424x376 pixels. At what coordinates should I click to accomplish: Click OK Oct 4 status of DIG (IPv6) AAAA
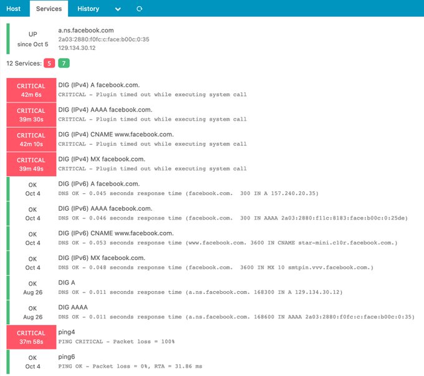pyautogui.click(x=32, y=214)
